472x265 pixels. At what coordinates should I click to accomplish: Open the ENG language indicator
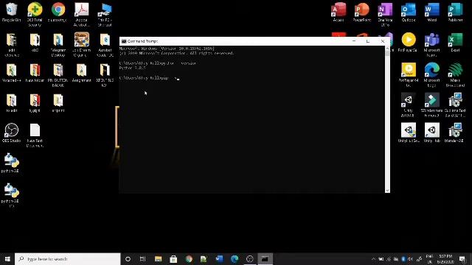(429, 259)
